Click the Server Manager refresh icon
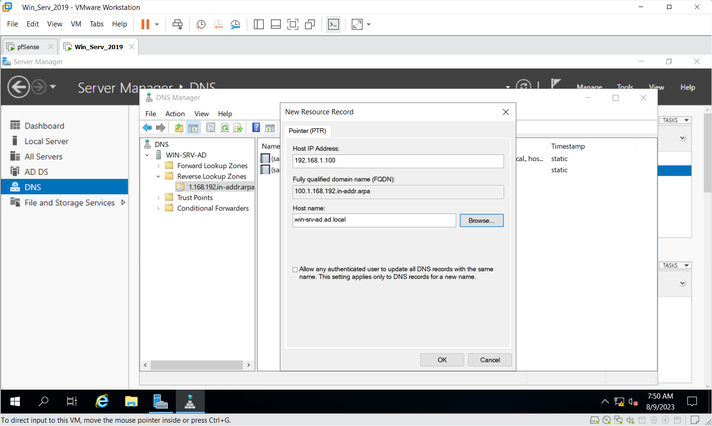Screen dimensions: 712x426 (523, 85)
